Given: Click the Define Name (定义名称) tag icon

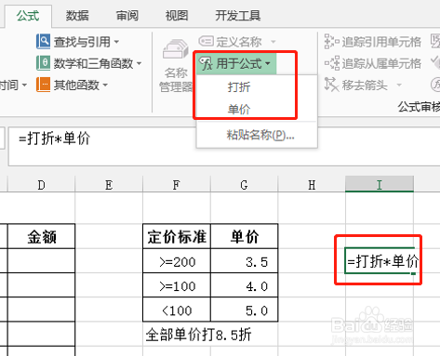Looking at the screenshot, I should pos(206,41).
